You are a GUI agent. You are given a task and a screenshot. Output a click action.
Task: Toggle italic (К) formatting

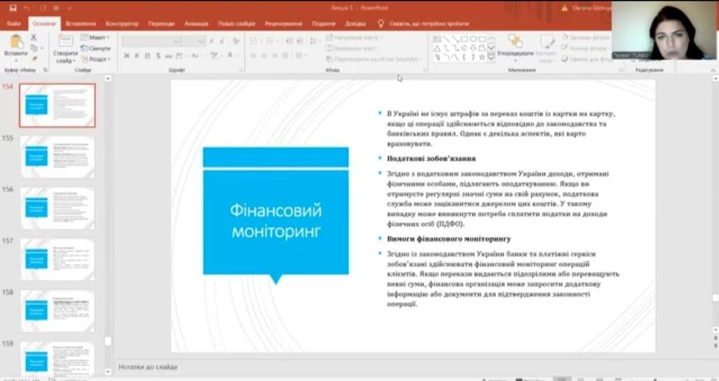click(136, 55)
